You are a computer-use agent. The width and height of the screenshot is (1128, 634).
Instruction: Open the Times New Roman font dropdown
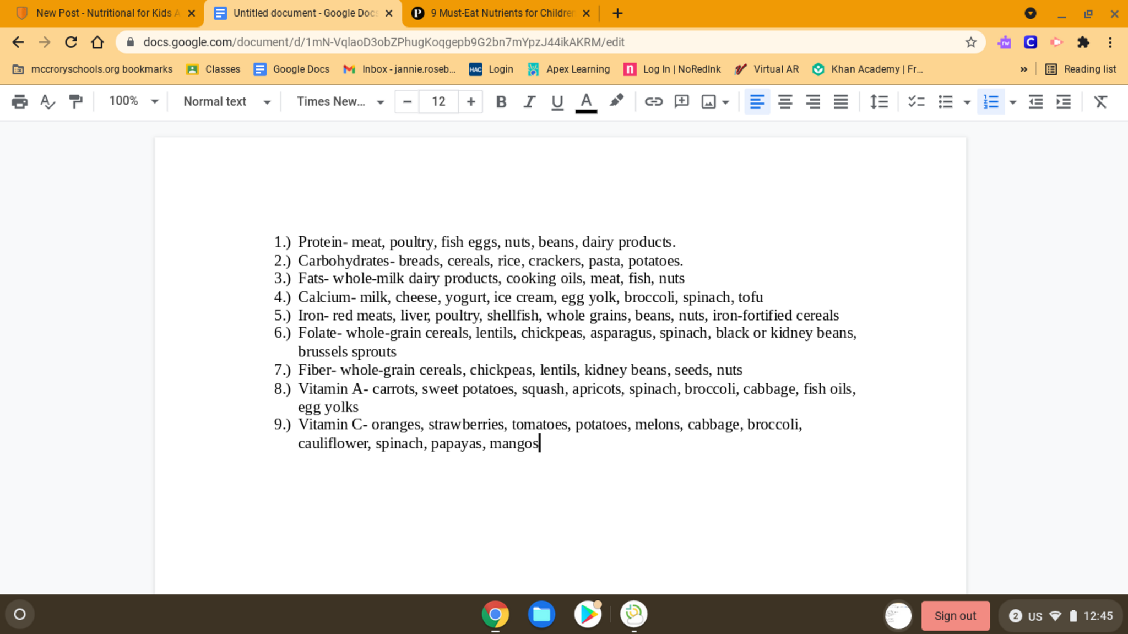[x=339, y=101]
